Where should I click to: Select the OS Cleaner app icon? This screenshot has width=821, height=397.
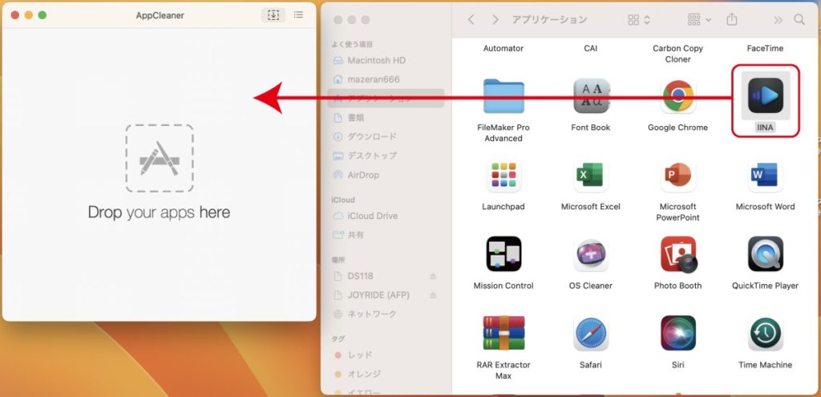pos(591,254)
